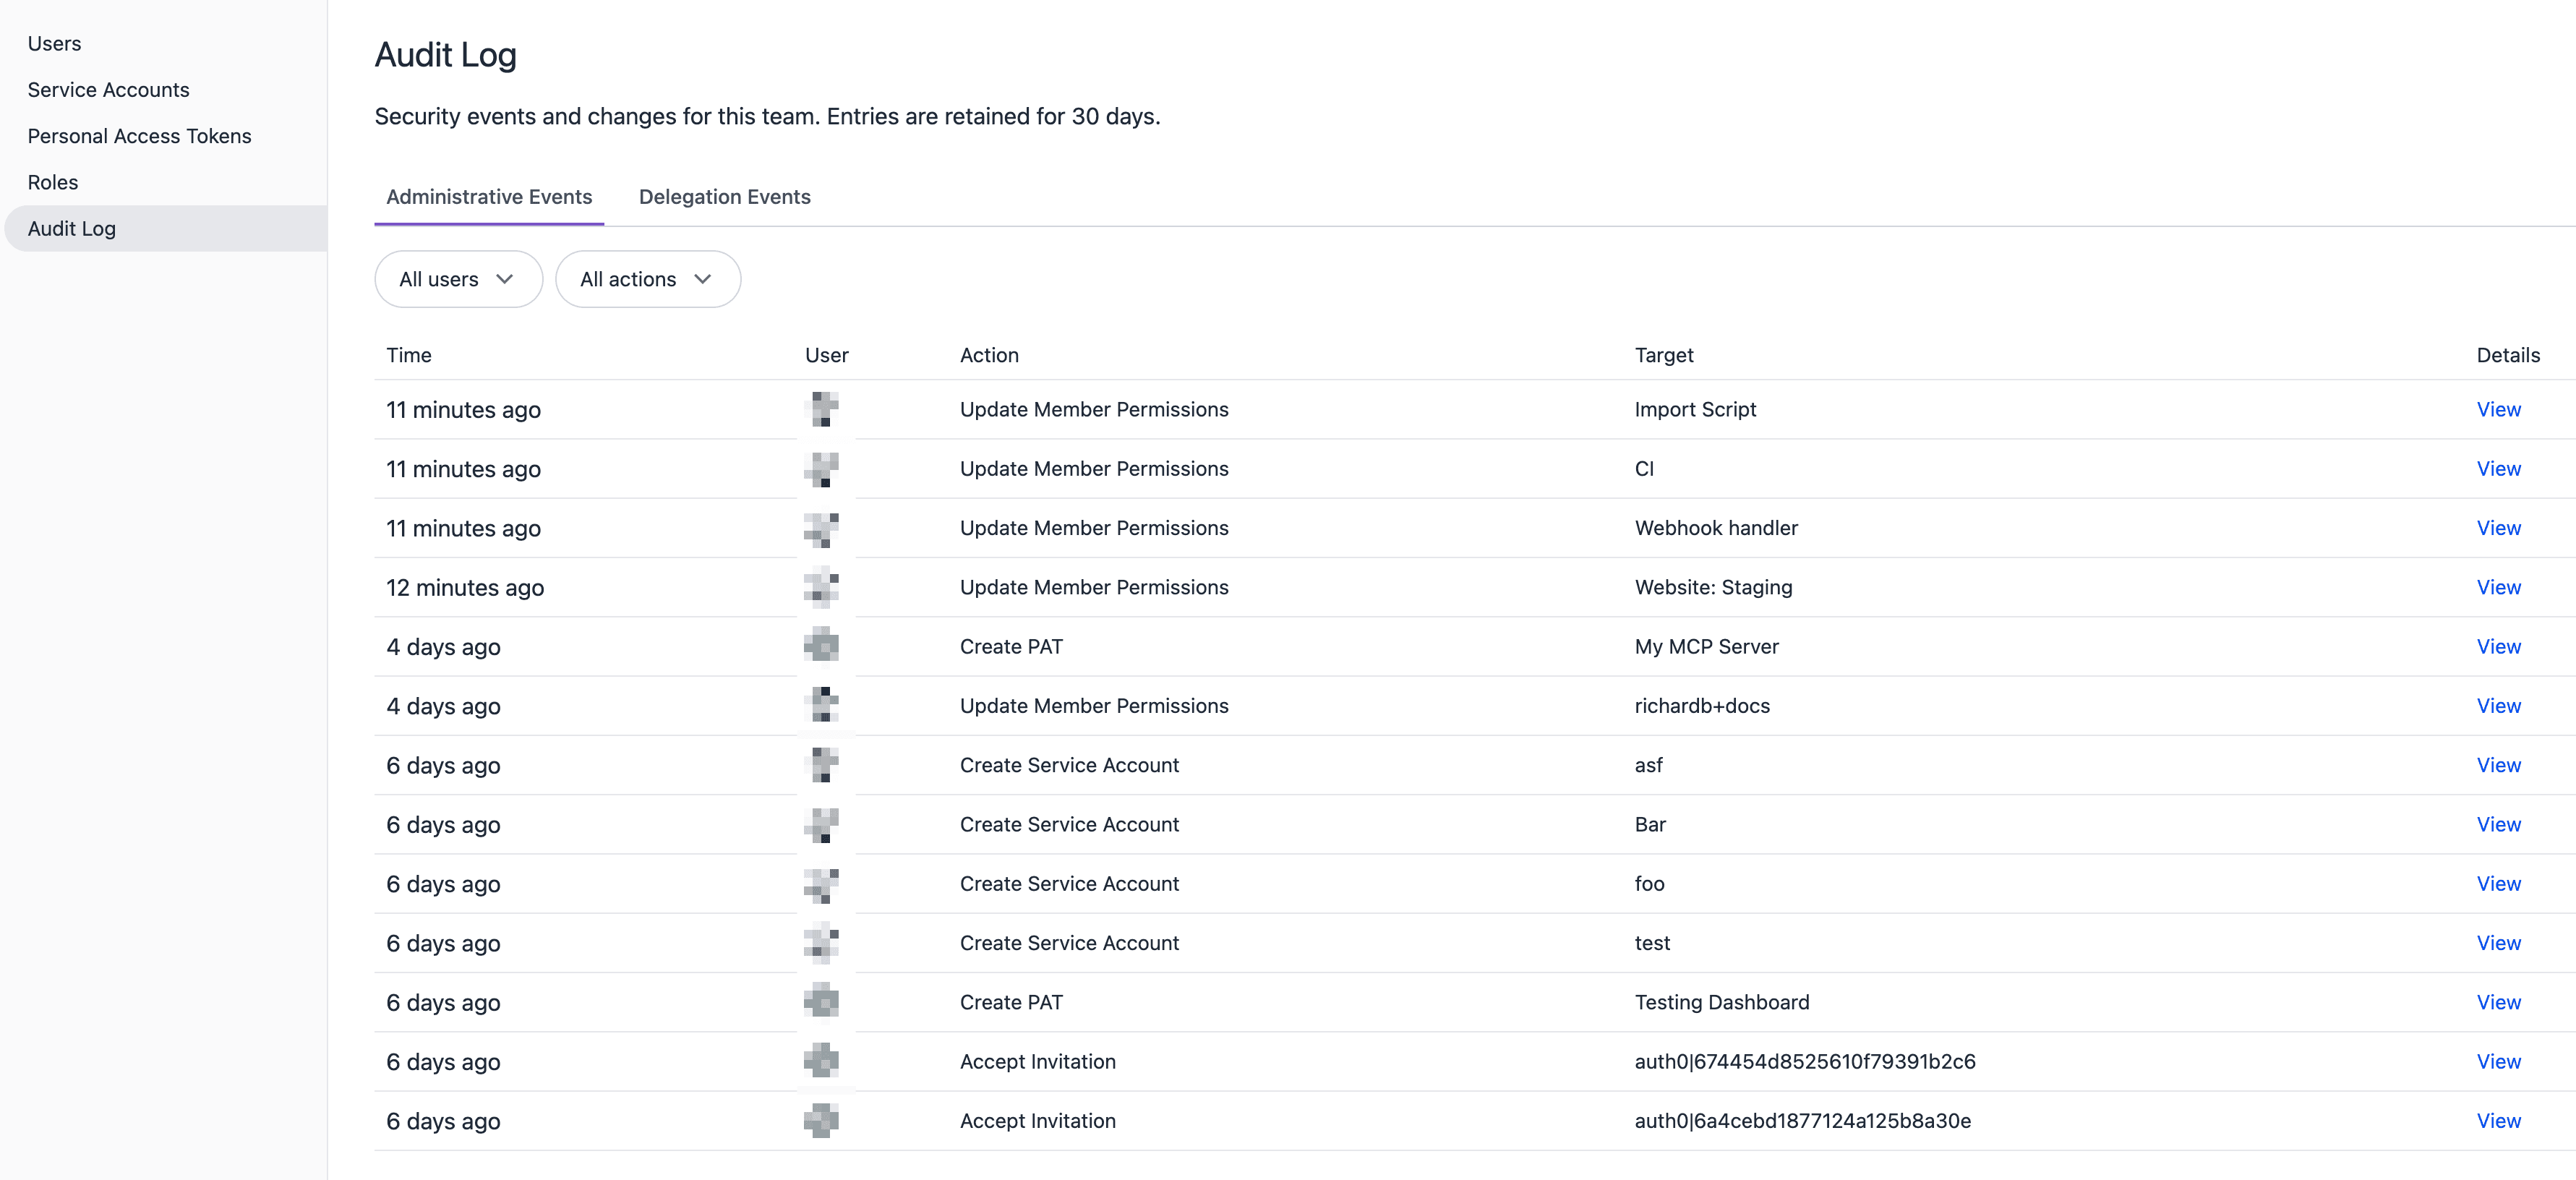The width and height of the screenshot is (2576, 1180).
Task: Click user avatar in asf row
Action: pyautogui.click(x=822, y=765)
